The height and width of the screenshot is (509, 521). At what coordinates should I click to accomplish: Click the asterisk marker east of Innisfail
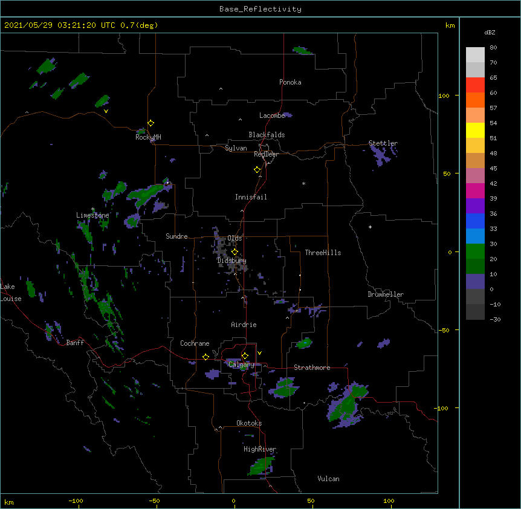[x=303, y=183]
